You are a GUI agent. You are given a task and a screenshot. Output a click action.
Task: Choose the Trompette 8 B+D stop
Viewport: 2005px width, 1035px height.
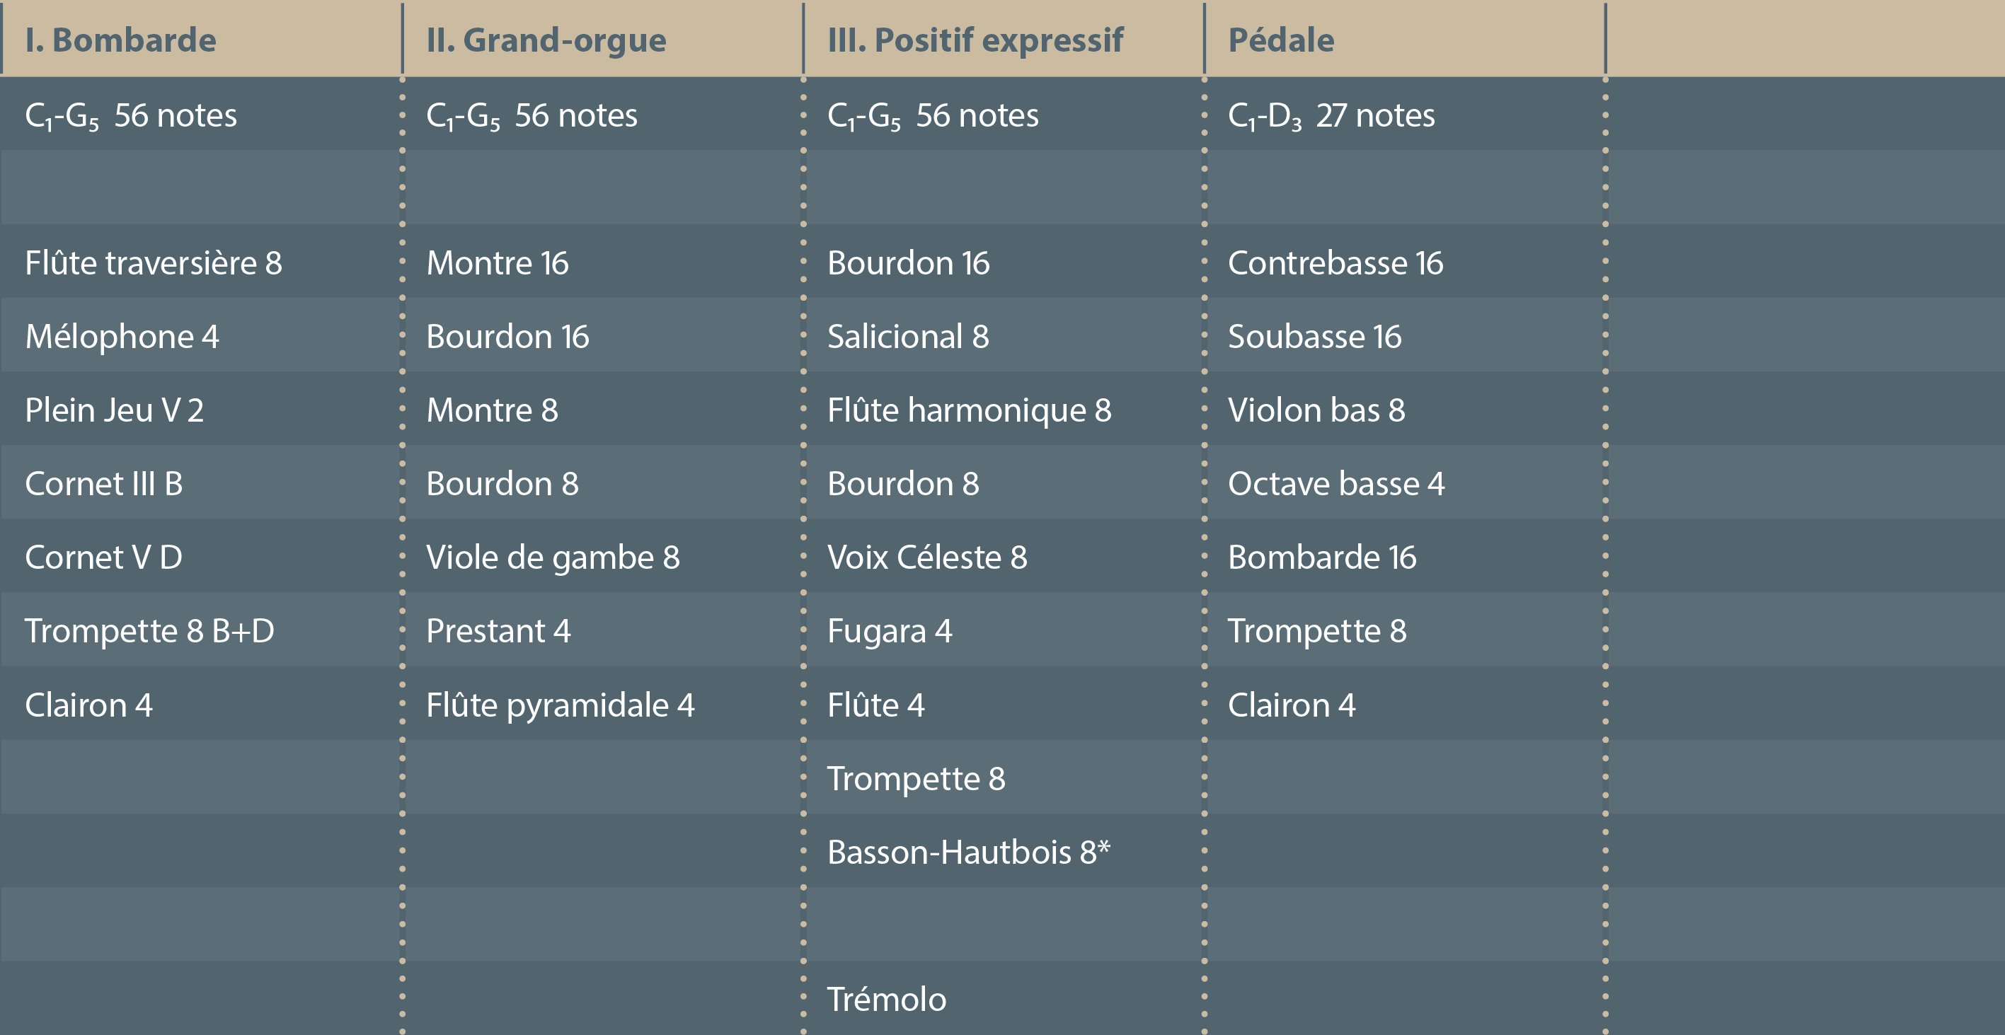[149, 631]
